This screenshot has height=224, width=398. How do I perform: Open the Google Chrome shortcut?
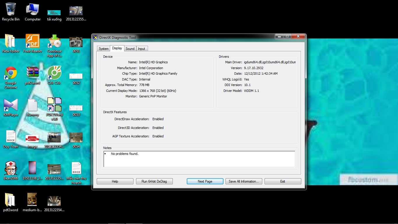(11, 73)
